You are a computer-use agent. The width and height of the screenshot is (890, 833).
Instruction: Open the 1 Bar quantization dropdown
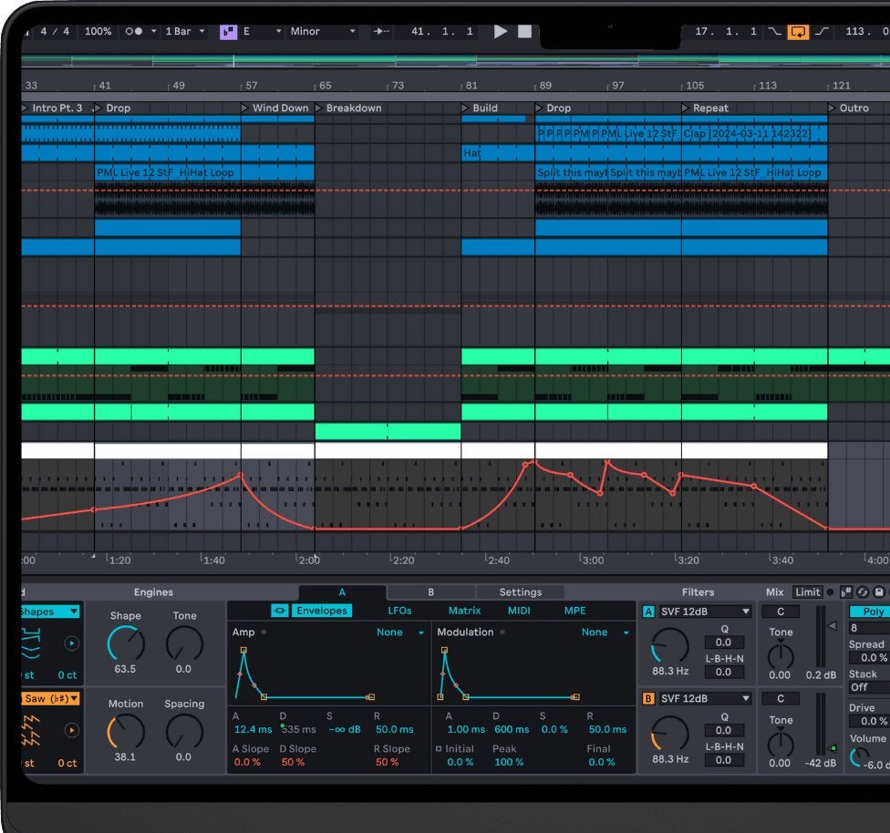tap(184, 31)
